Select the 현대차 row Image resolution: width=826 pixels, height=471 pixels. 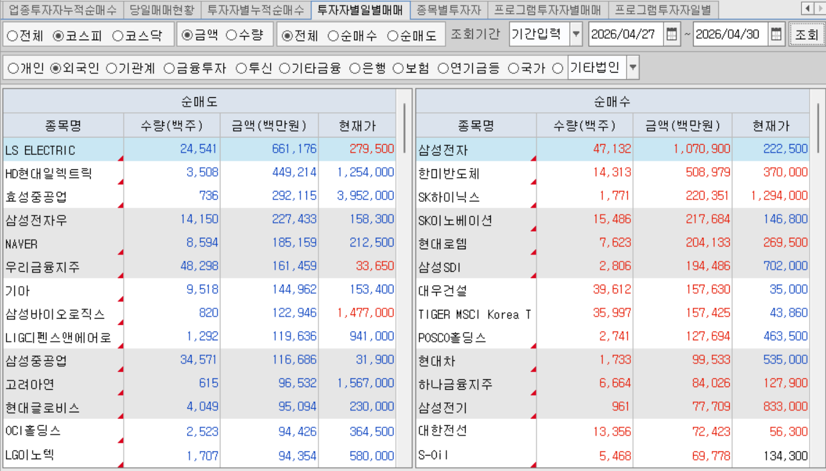click(613, 360)
